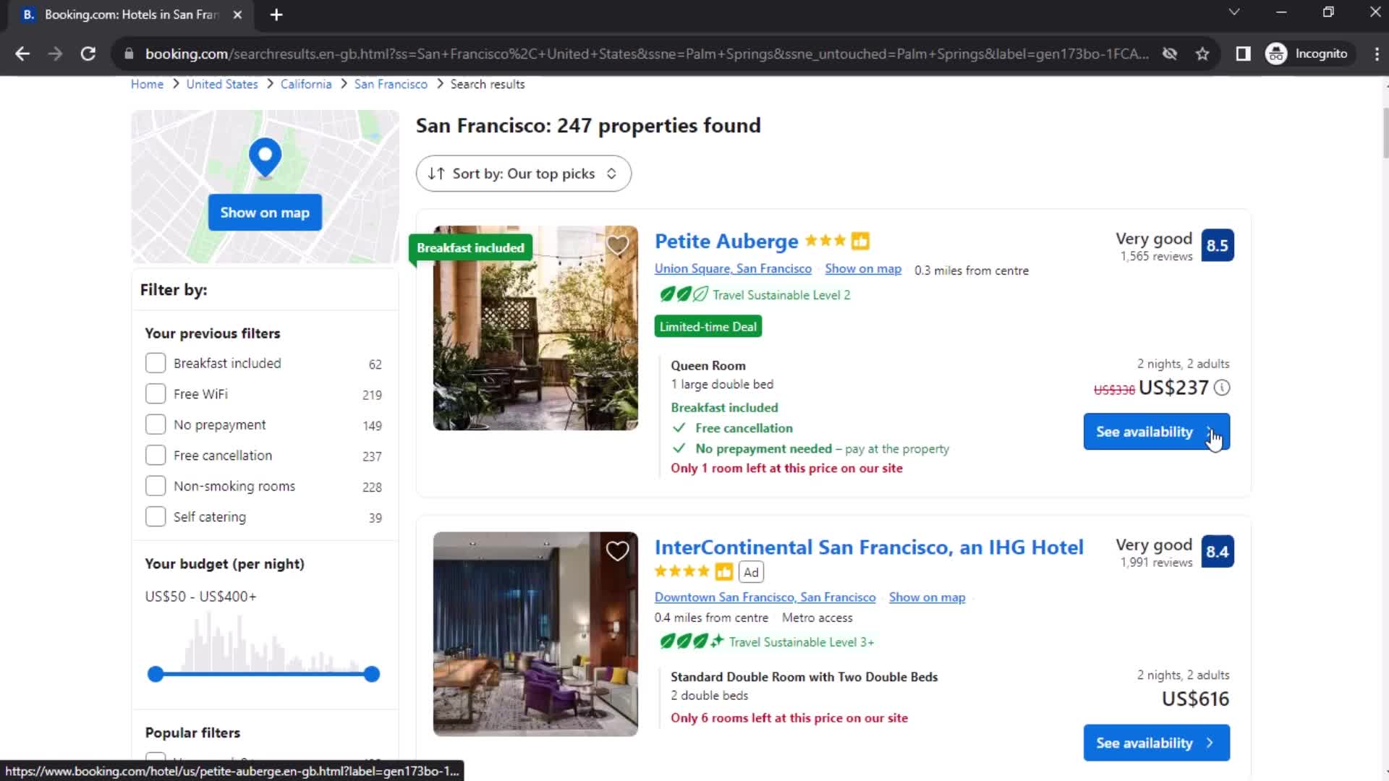Image resolution: width=1389 pixels, height=781 pixels.
Task: Enable the Free cancellation filter
Action: [x=156, y=455]
